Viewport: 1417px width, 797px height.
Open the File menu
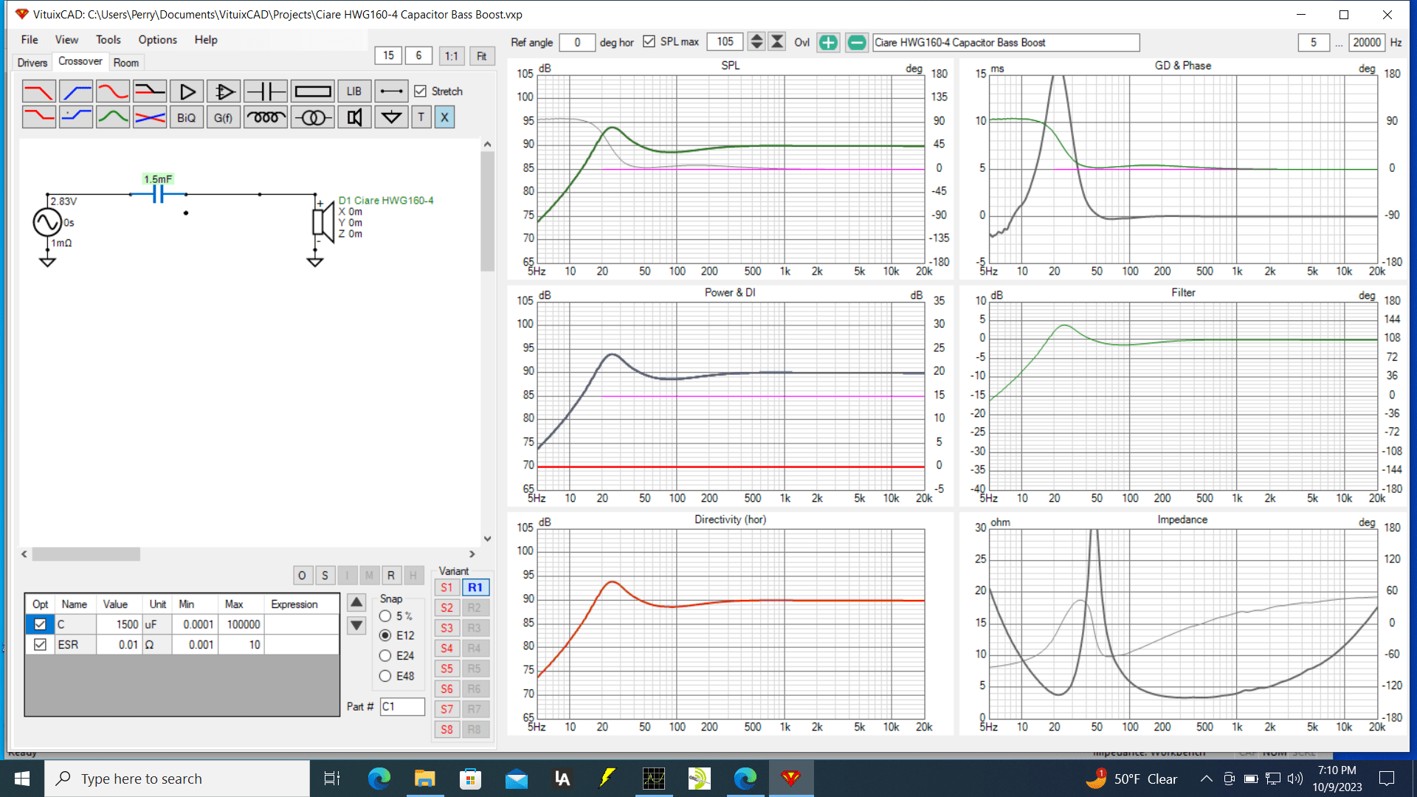point(30,40)
